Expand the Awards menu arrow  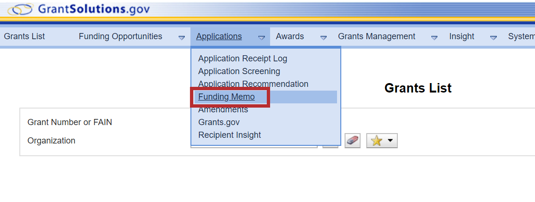click(323, 37)
